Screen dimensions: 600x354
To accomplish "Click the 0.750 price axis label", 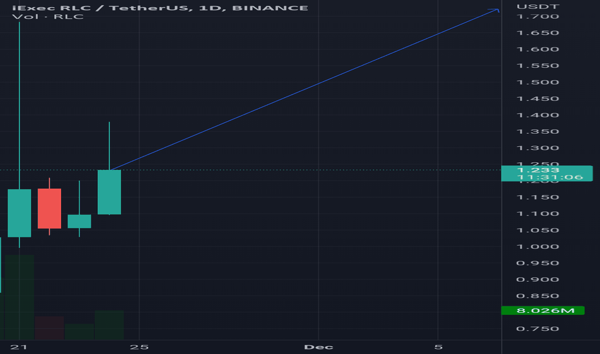I will pyautogui.click(x=538, y=329).
